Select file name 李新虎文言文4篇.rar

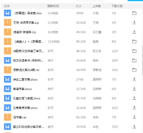26,70
